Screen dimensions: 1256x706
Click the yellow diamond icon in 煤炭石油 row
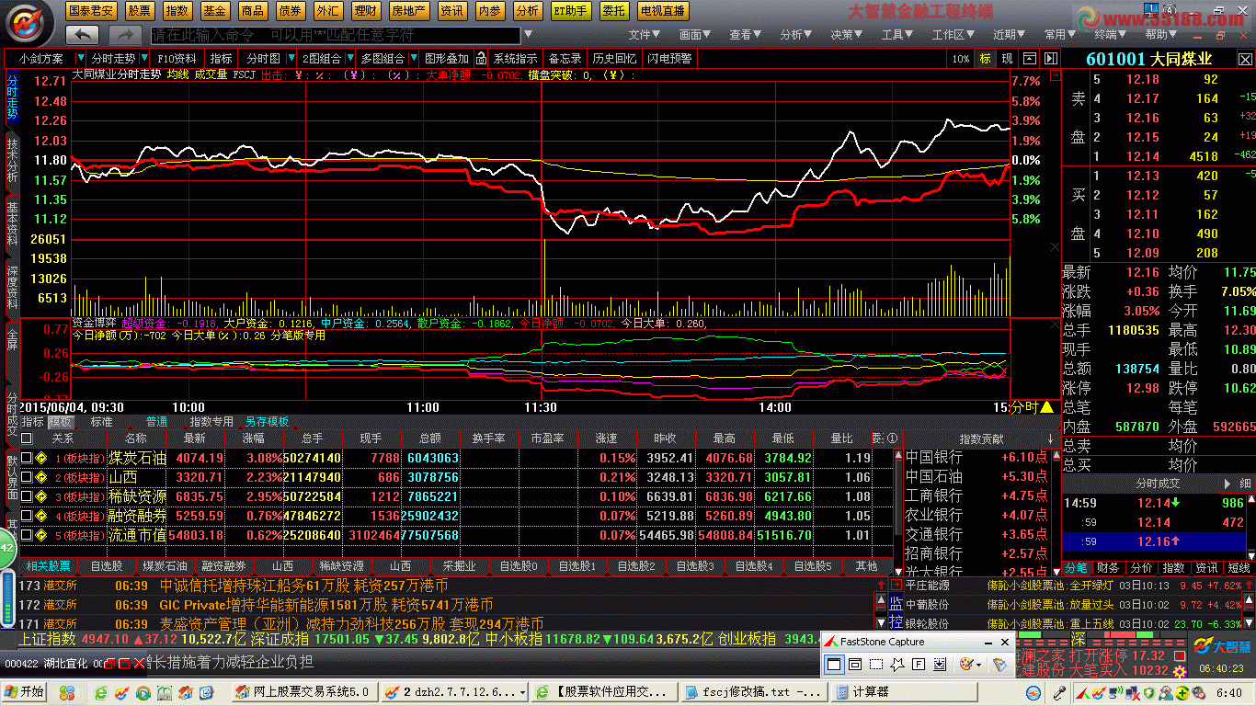pyautogui.click(x=41, y=458)
